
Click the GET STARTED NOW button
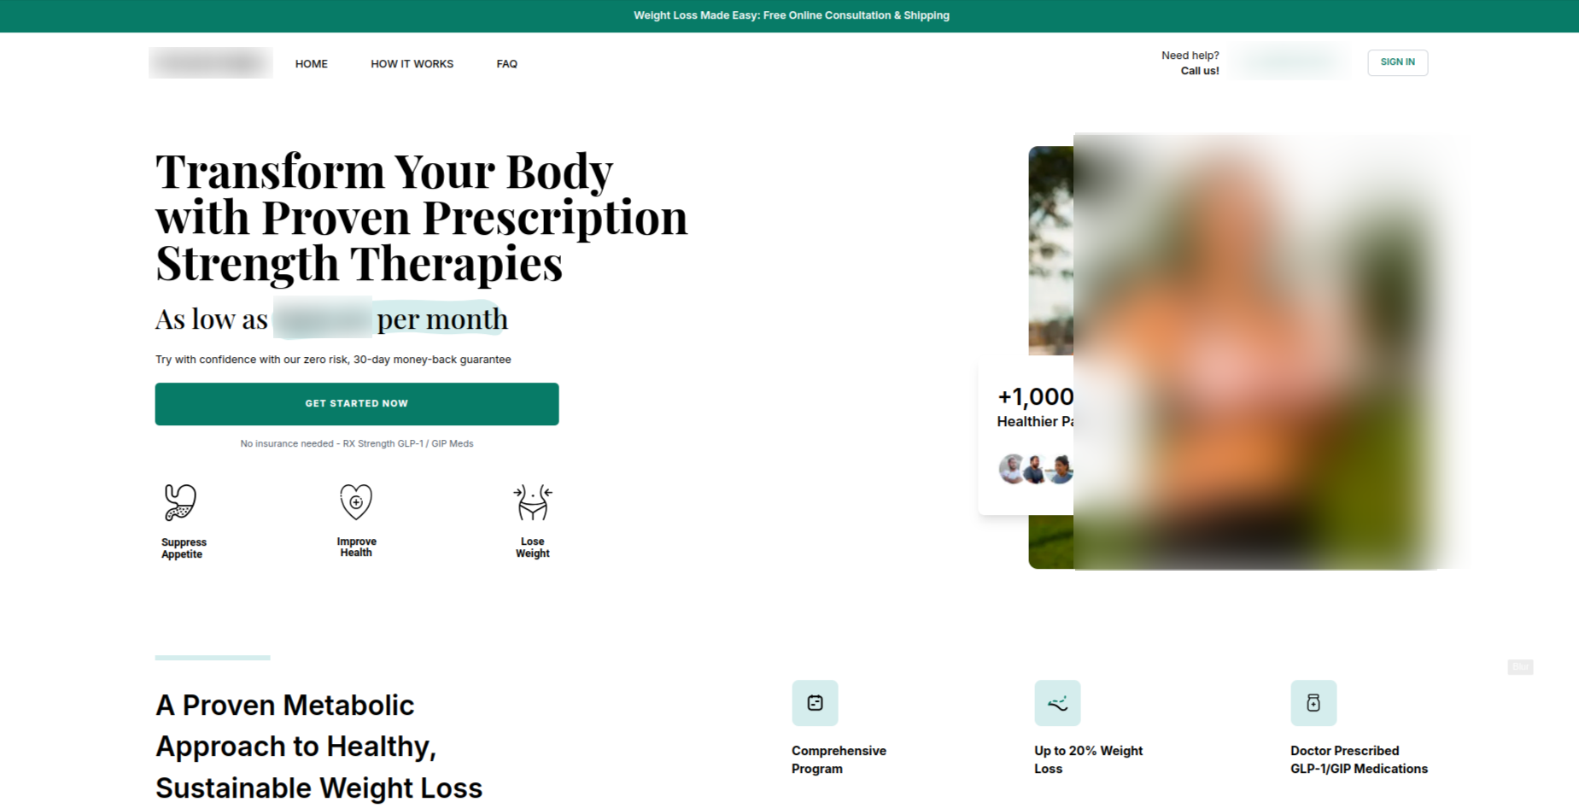[357, 404]
